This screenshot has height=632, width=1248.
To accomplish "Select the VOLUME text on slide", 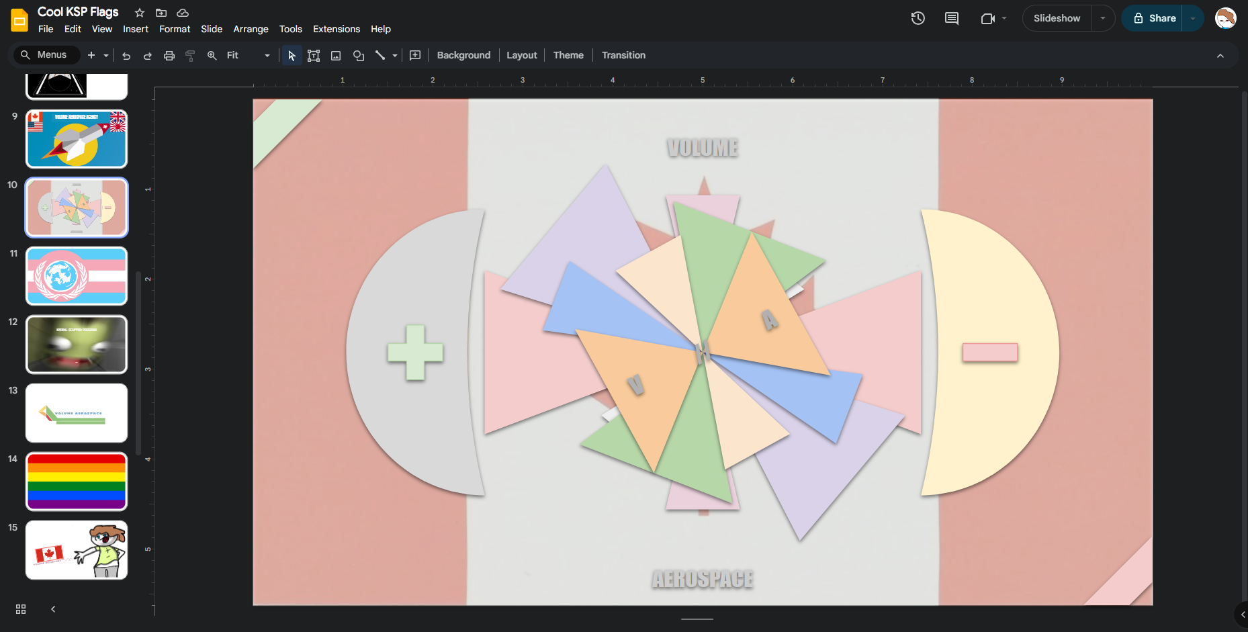I will pyautogui.click(x=703, y=148).
